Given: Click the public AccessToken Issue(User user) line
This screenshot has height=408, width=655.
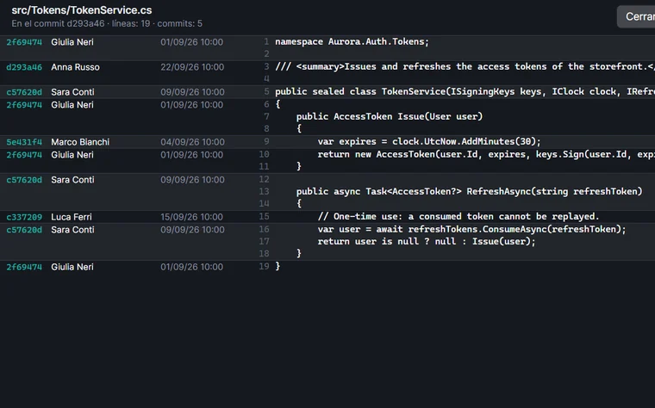Looking at the screenshot, I should click(390, 116).
